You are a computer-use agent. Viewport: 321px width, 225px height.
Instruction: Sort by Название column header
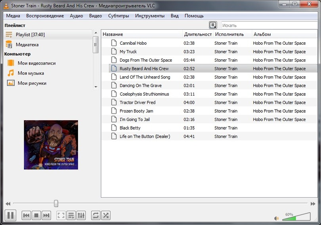[x=141, y=34]
